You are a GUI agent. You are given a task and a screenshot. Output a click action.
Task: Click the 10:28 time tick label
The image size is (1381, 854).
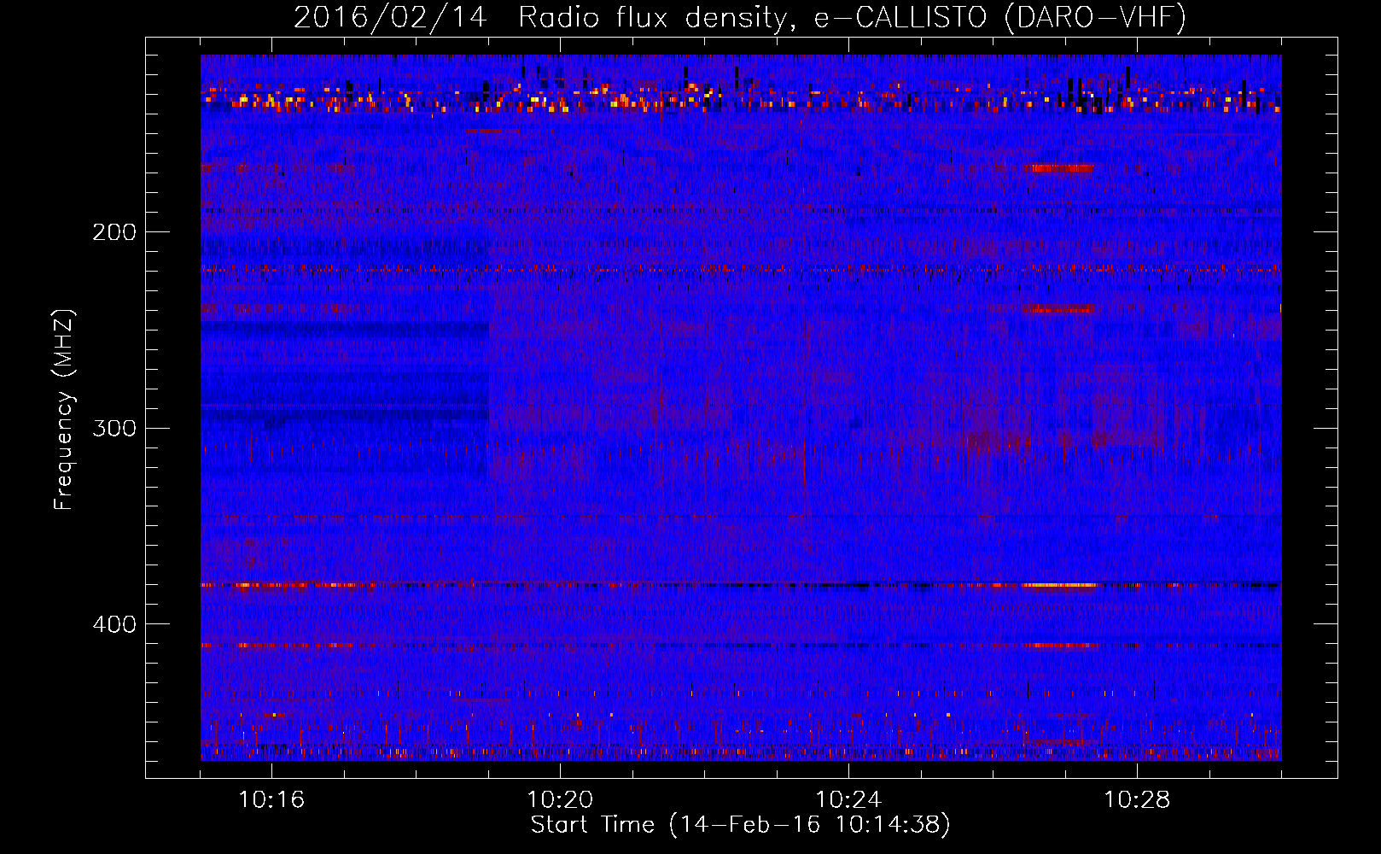pos(1137,800)
